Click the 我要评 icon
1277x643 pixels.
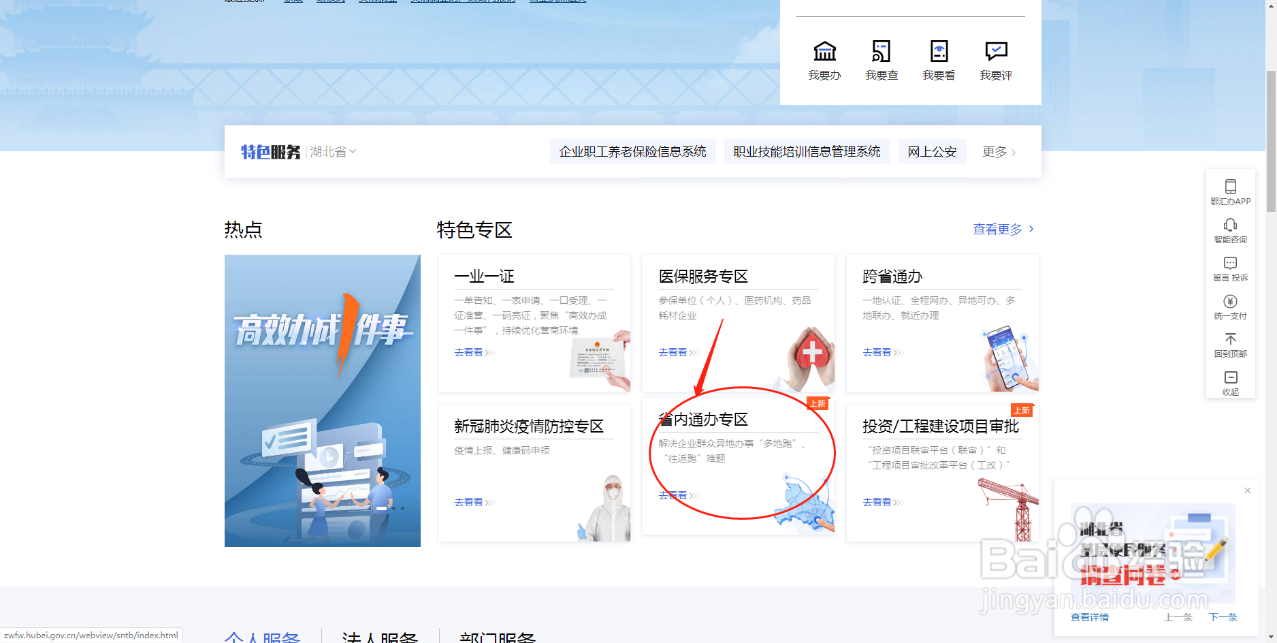pyautogui.click(x=995, y=60)
